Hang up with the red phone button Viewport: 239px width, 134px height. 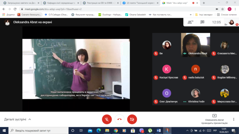pos(119,119)
